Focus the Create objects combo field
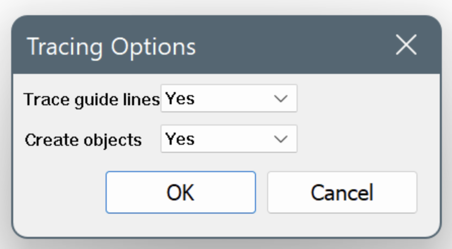Screen dimensions: 452x249 (x=218, y=139)
